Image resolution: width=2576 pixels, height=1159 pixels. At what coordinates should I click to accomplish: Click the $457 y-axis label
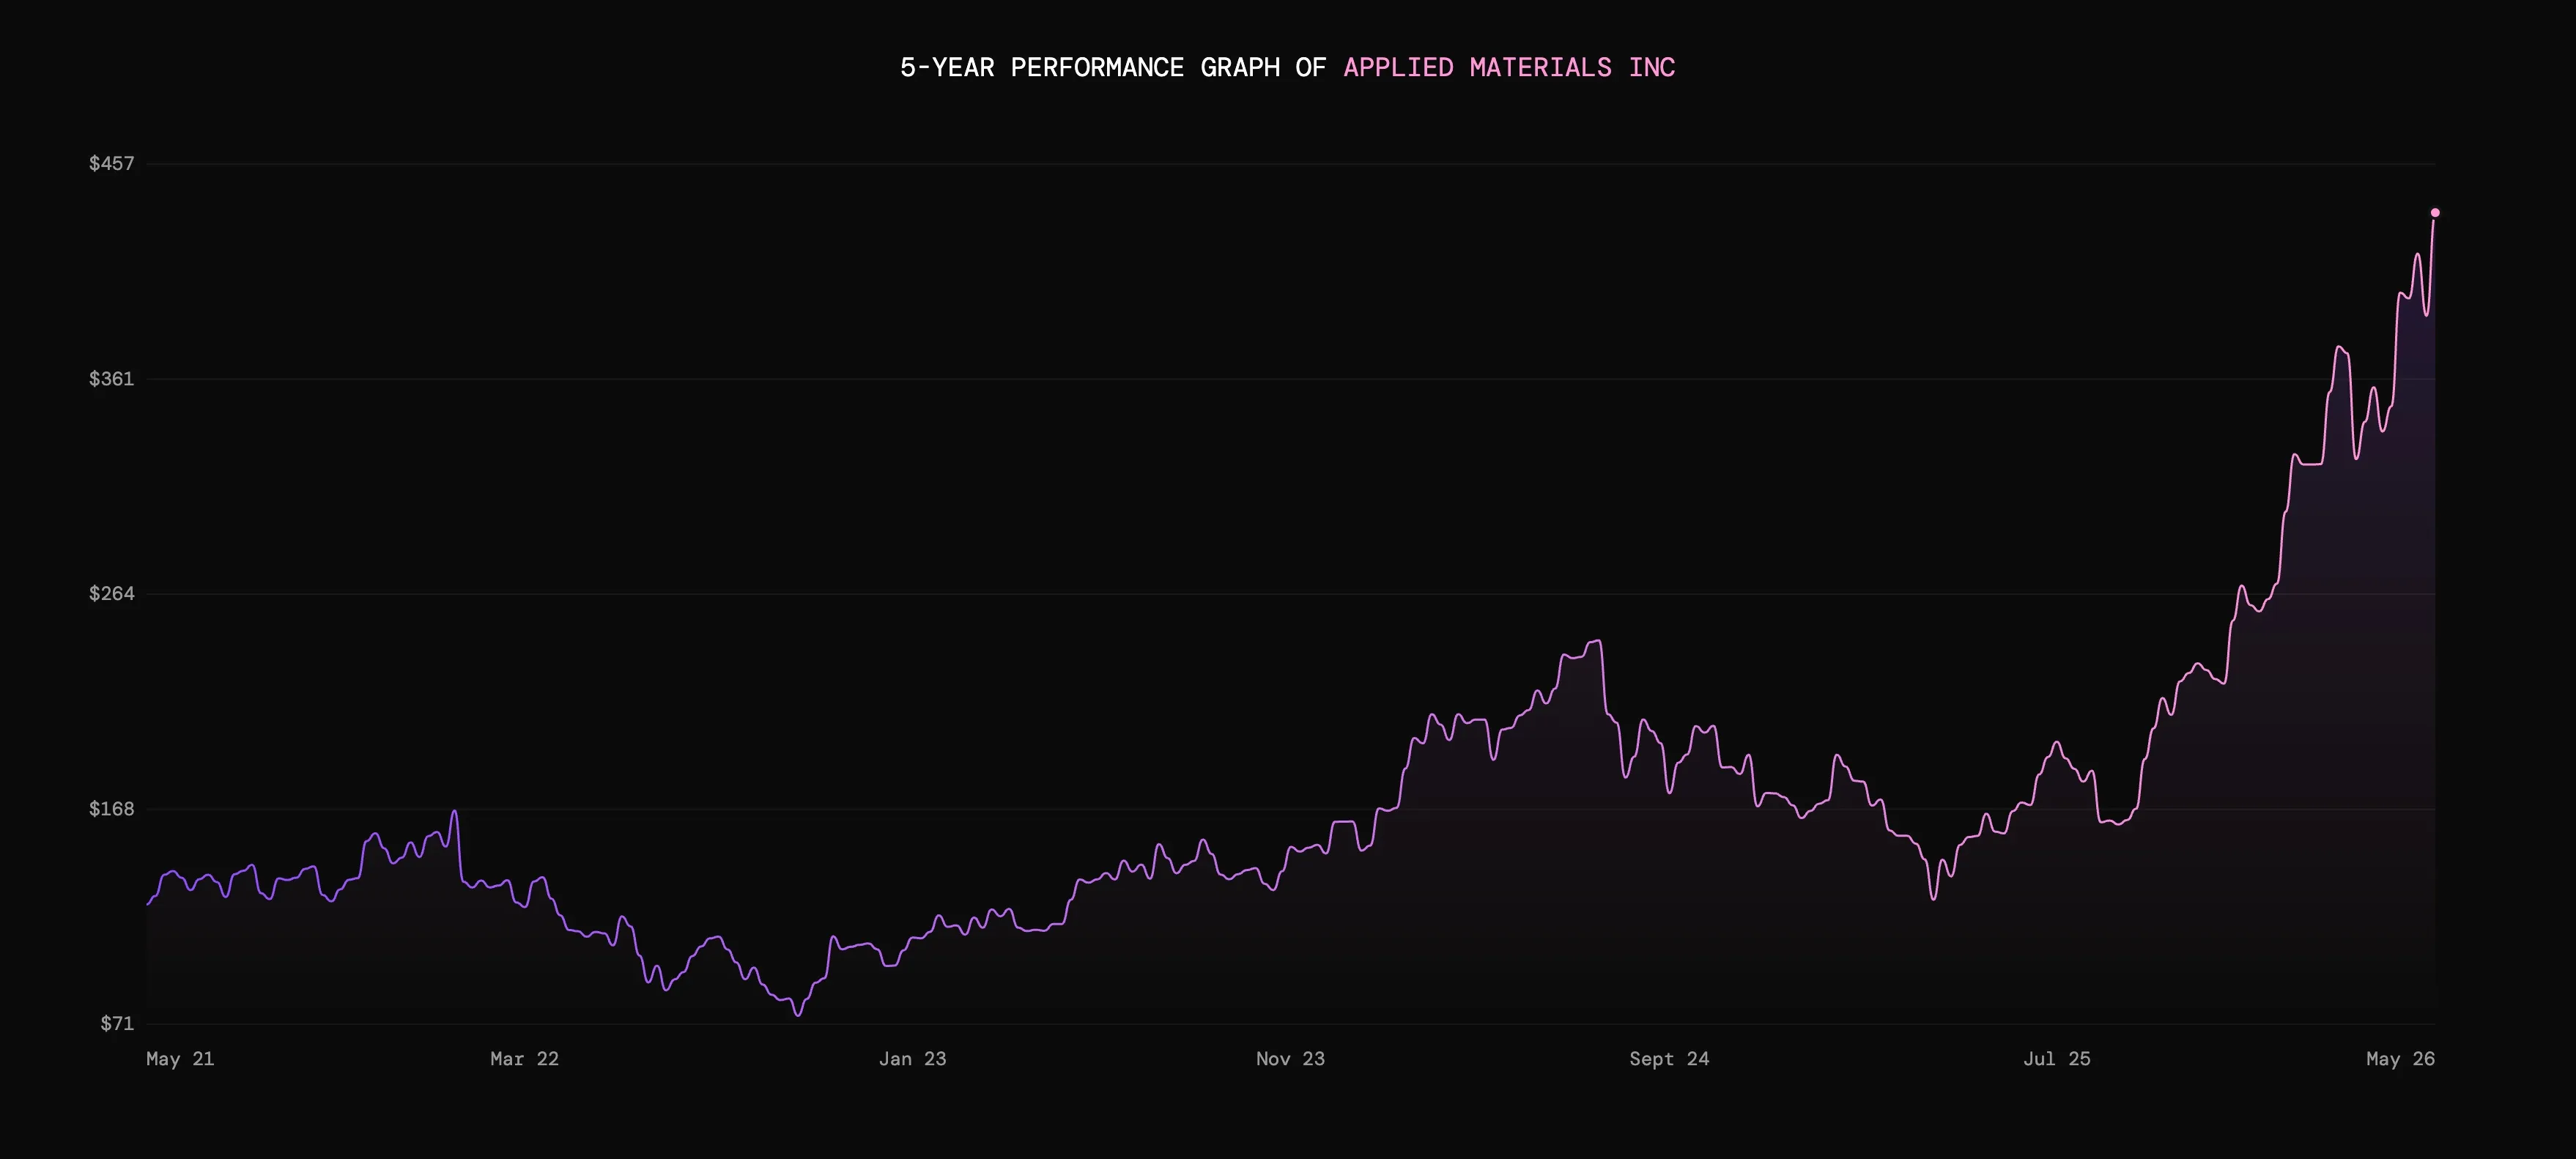pos(111,163)
